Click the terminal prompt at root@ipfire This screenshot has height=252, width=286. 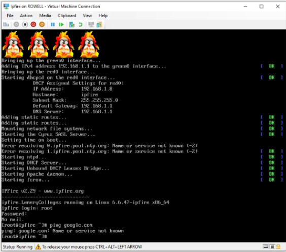(x=24, y=236)
